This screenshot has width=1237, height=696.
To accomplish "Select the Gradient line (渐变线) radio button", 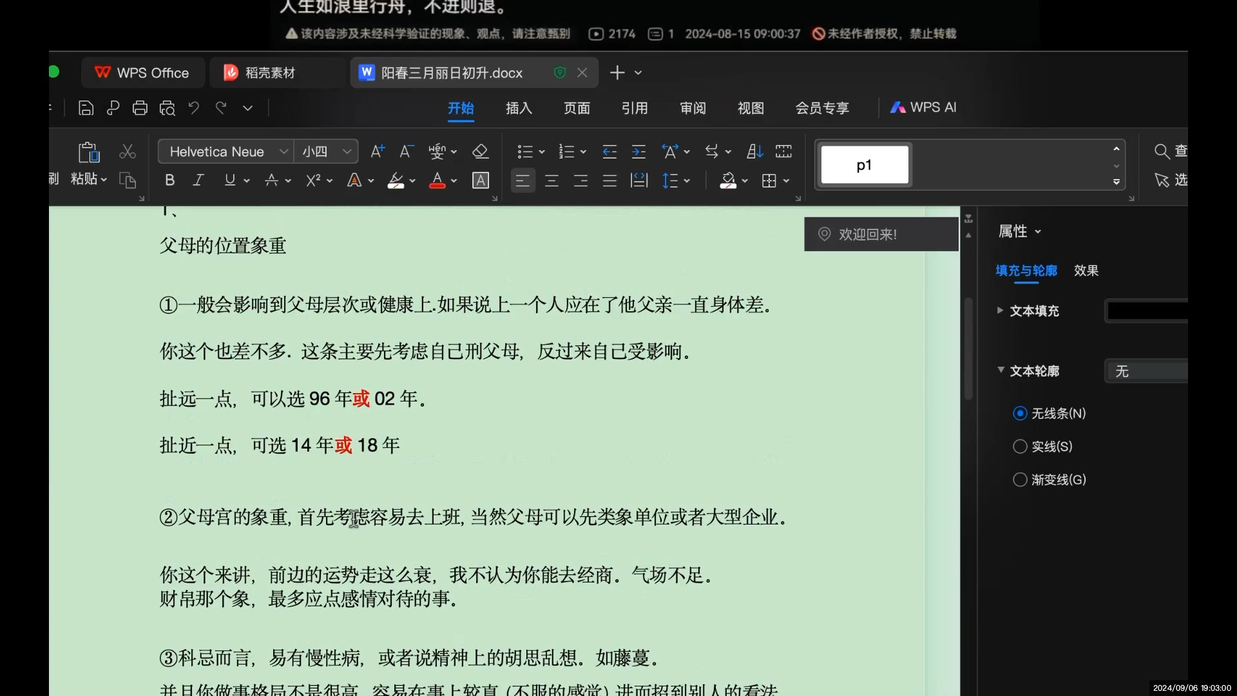I will click(1020, 479).
